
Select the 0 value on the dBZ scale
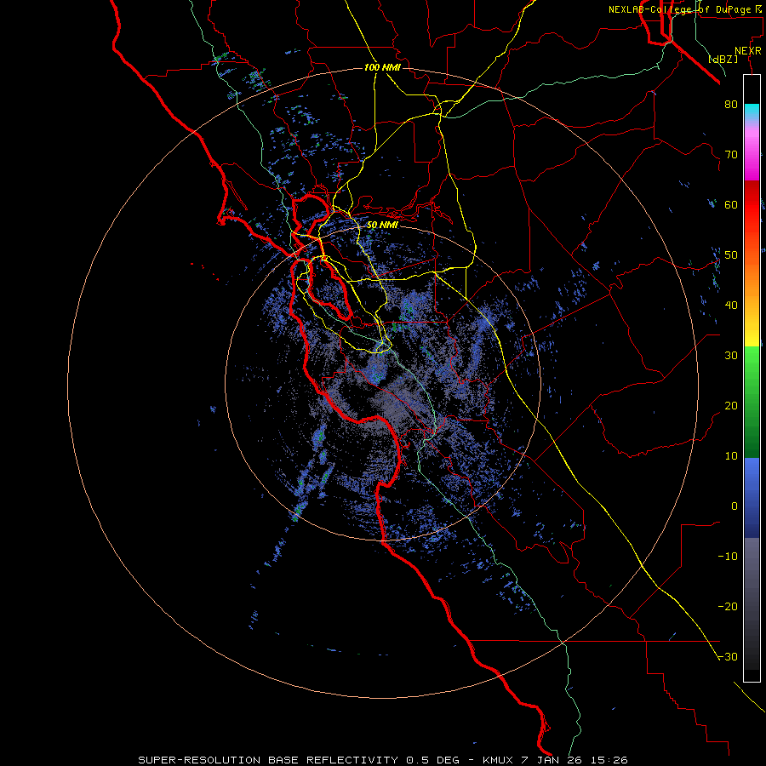click(735, 506)
